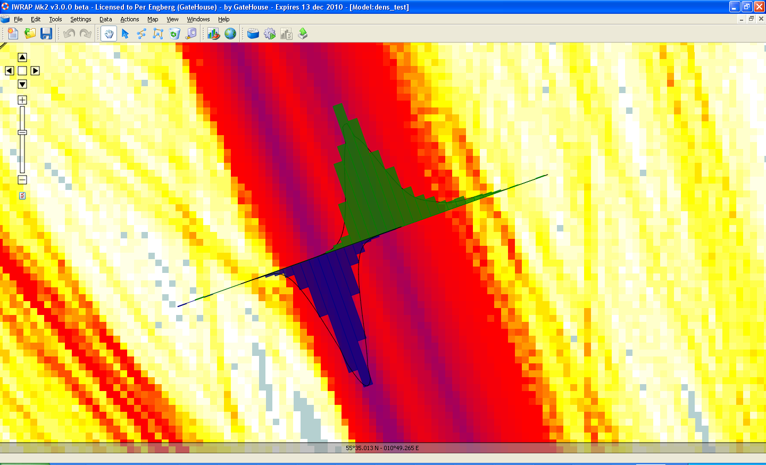The width and height of the screenshot is (766, 465).
Task: Activate the polygon area drawing tool
Action: [158, 34]
